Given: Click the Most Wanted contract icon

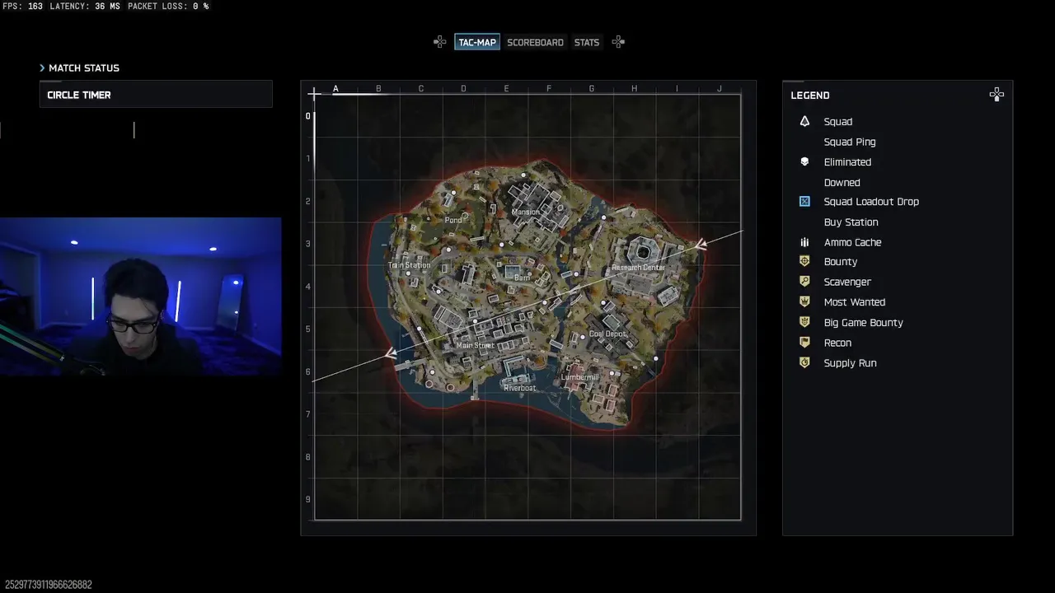Looking at the screenshot, I should point(804,301).
